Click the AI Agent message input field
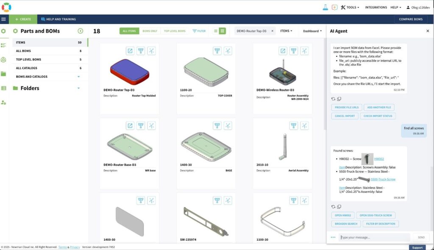Screen dimensions: 434x250 (x=375, y=237)
